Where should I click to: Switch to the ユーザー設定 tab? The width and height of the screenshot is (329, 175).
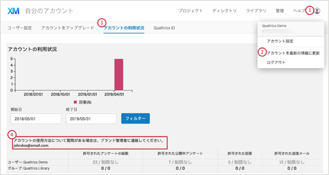(20, 28)
